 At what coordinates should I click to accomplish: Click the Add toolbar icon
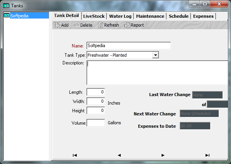[x=57, y=25]
